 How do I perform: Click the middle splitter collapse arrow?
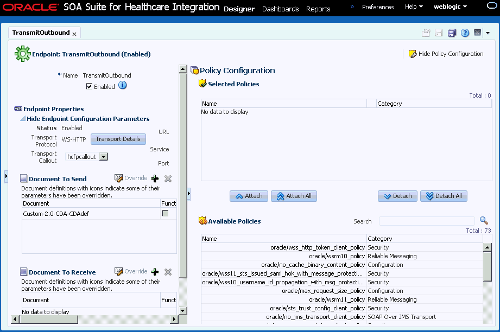pos(188,194)
